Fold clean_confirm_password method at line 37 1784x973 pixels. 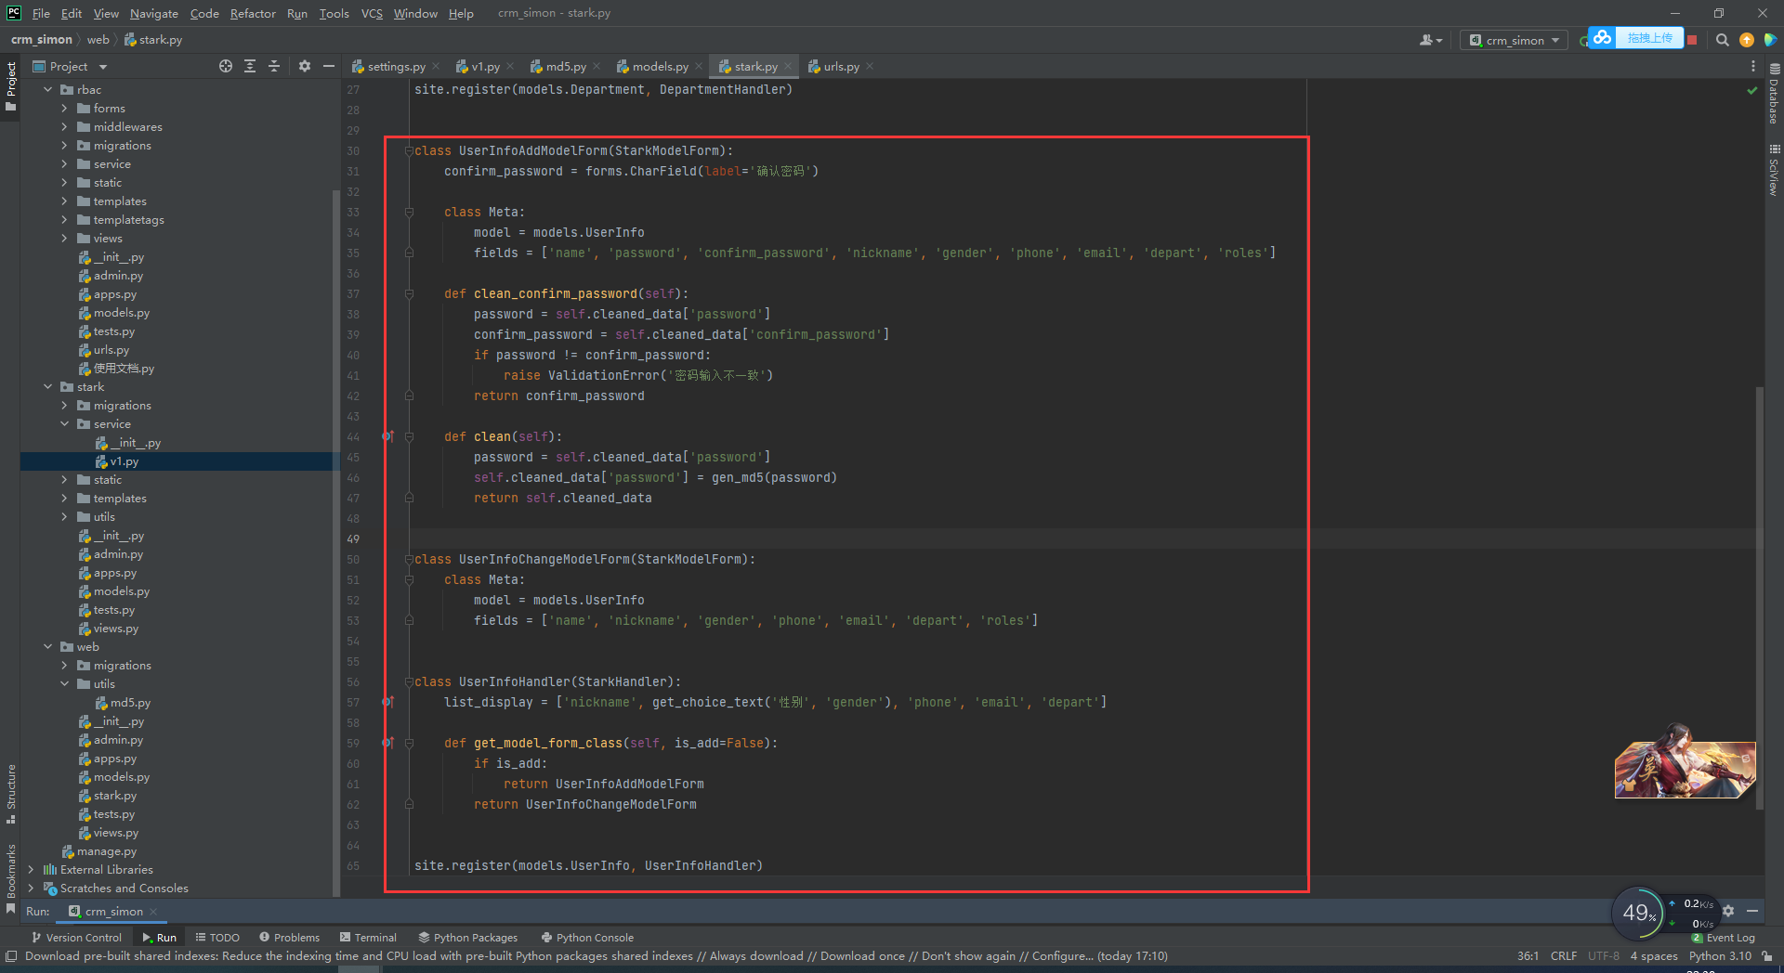(409, 293)
